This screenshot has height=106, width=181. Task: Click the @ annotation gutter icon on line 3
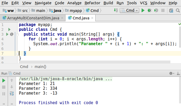pos(12,34)
